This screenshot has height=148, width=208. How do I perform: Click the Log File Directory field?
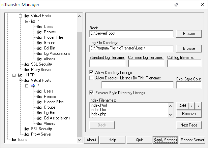coord(131,48)
